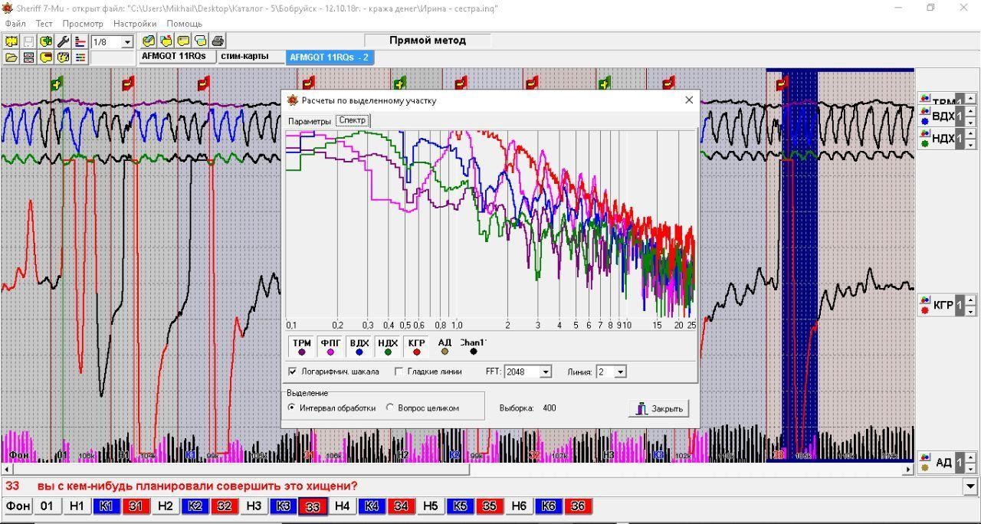The height and width of the screenshot is (524, 981).
Task: Click the Закрыть button
Action: (x=658, y=408)
